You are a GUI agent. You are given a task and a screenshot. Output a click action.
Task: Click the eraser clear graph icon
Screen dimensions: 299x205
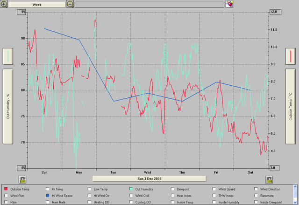coord(229,4)
